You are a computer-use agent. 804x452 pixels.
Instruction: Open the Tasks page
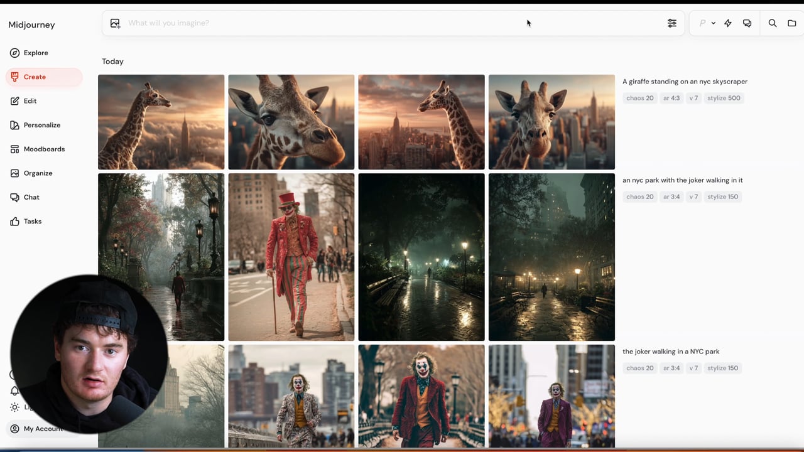point(33,222)
